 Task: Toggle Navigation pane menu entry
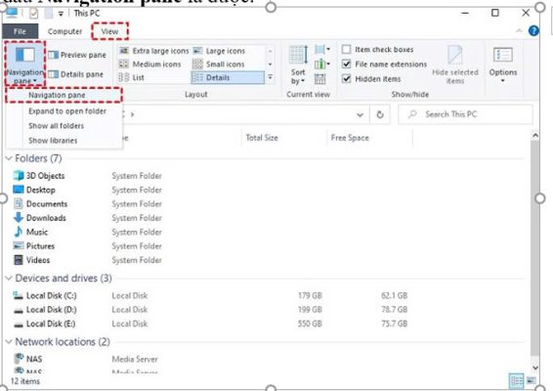64,95
